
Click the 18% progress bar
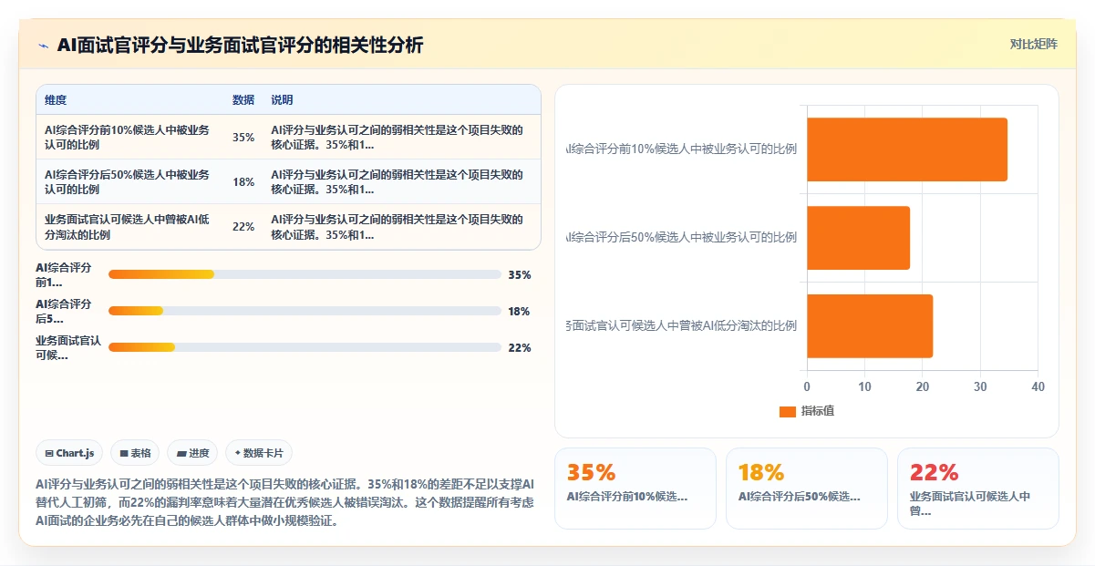coord(305,311)
